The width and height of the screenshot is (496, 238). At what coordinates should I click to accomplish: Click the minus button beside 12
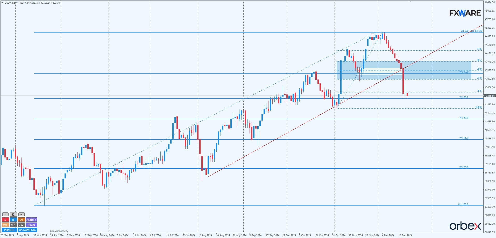pos(5,215)
